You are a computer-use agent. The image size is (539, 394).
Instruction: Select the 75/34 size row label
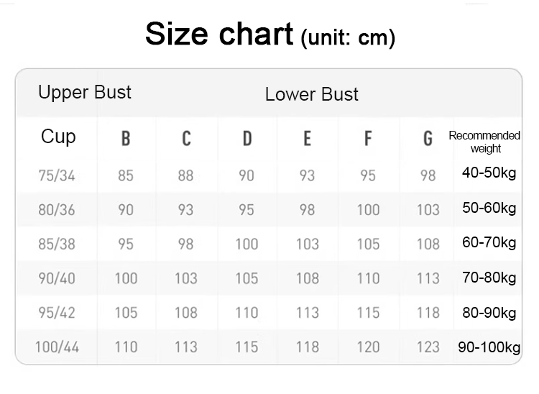[57, 175]
